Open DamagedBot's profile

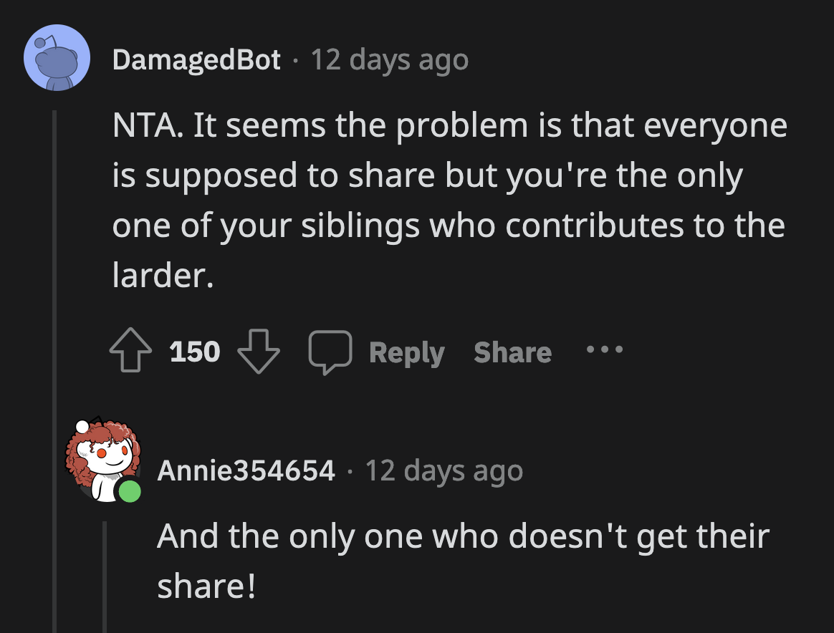point(196,60)
